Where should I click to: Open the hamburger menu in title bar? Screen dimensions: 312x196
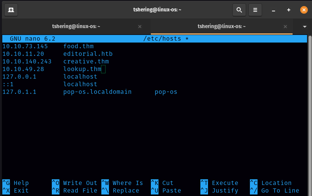pos(256,9)
